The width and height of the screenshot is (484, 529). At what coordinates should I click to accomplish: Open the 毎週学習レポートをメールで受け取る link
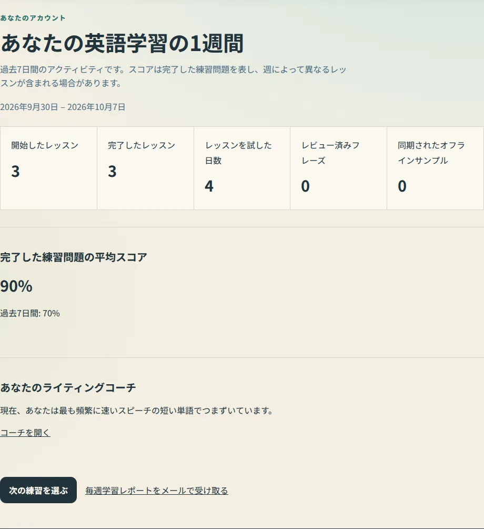click(x=156, y=491)
